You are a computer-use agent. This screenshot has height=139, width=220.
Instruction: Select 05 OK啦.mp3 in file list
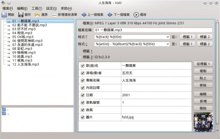23,37
